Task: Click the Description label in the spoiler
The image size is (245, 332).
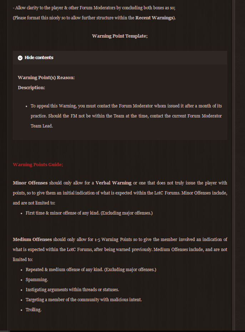Action: pyautogui.click(x=31, y=87)
